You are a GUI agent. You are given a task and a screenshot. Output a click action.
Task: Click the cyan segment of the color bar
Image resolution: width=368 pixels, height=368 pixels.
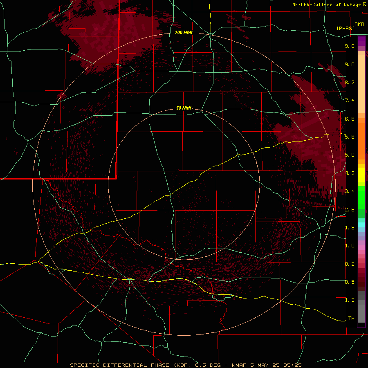[x=361, y=225]
